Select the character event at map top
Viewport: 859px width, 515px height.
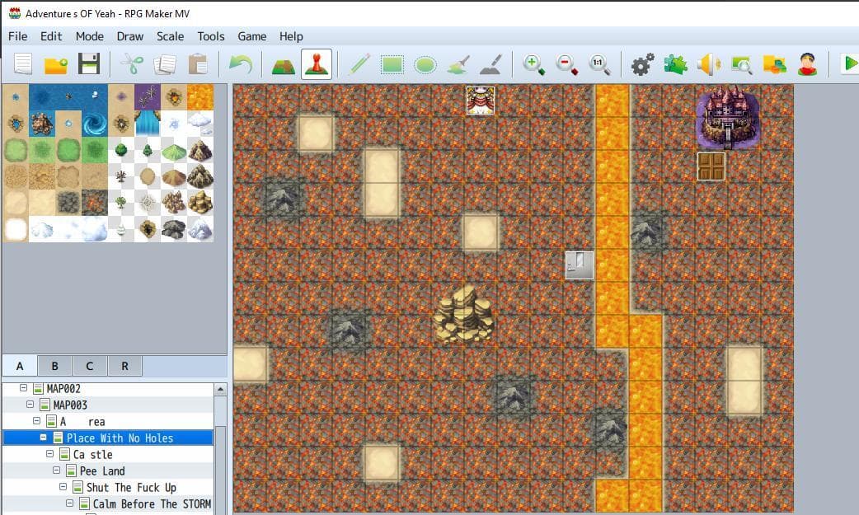click(x=481, y=101)
